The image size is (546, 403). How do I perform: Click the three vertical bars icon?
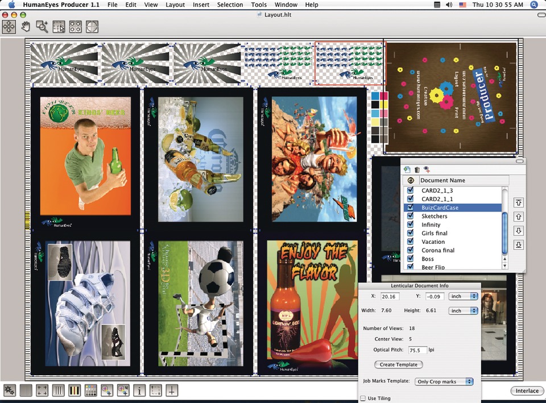point(58,390)
